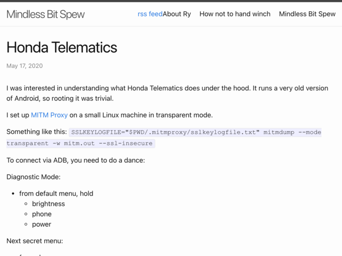Viewport: 342px width, 256px height.
Task: Click the SSLKEYLOGFILE code snippet
Action: tap(195, 132)
